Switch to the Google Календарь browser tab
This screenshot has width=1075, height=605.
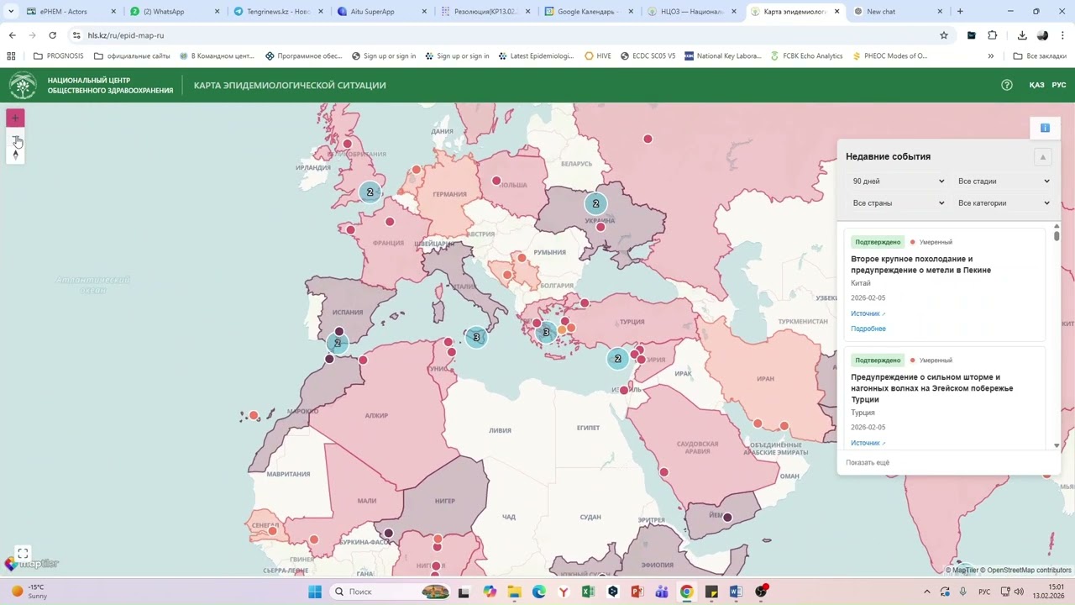(x=589, y=12)
